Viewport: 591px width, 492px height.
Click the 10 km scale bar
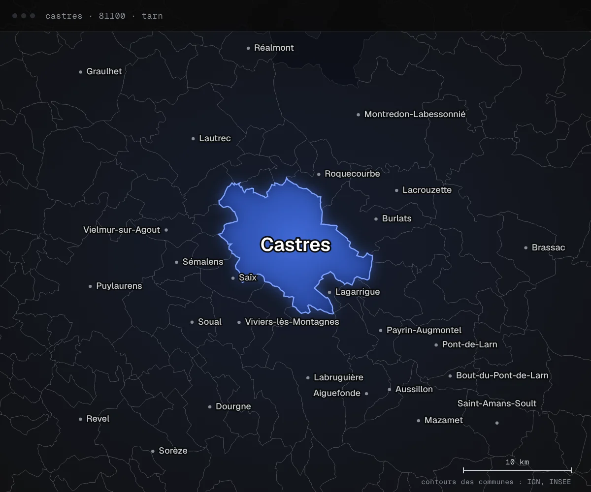(x=517, y=470)
